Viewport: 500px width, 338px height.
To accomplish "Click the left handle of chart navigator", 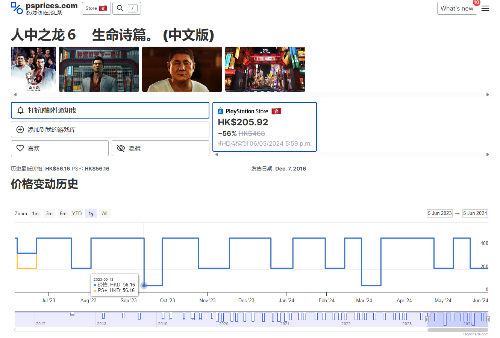I will (427, 319).
